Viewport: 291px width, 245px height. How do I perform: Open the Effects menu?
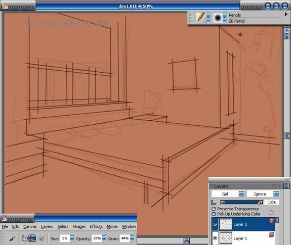point(96,227)
